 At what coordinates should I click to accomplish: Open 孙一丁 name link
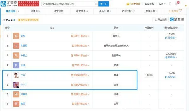point(24,85)
